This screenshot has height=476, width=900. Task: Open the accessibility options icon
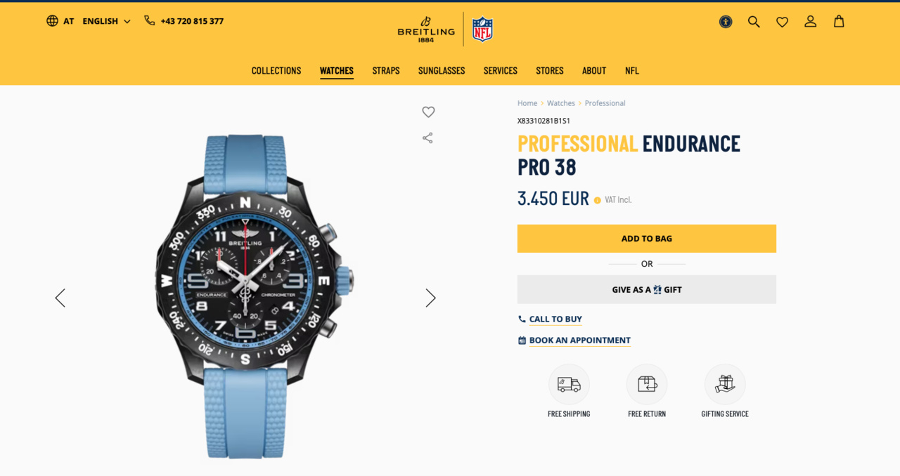coord(726,22)
